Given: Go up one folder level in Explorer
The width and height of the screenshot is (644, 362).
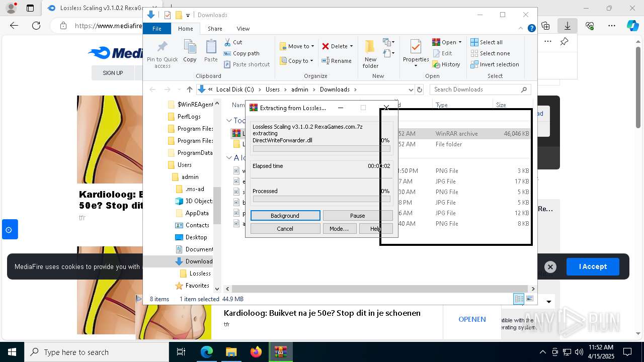Looking at the screenshot, I should pos(189,89).
